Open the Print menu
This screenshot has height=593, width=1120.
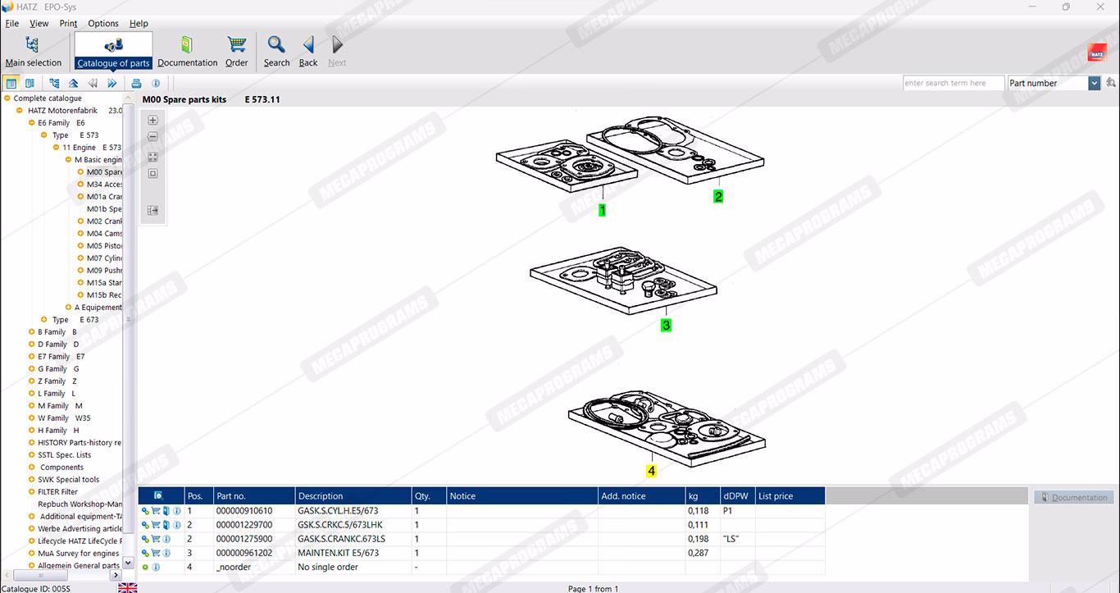[x=68, y=24]
